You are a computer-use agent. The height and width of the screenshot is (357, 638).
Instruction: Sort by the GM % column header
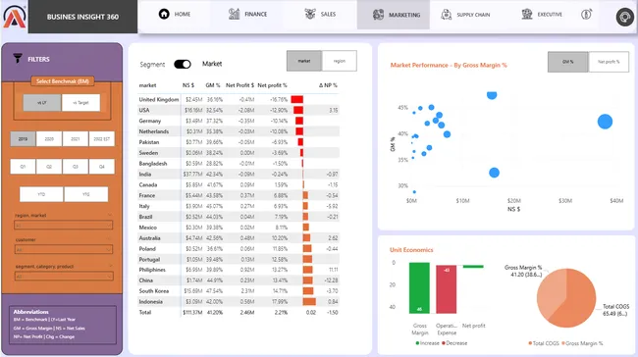(213, 85)
